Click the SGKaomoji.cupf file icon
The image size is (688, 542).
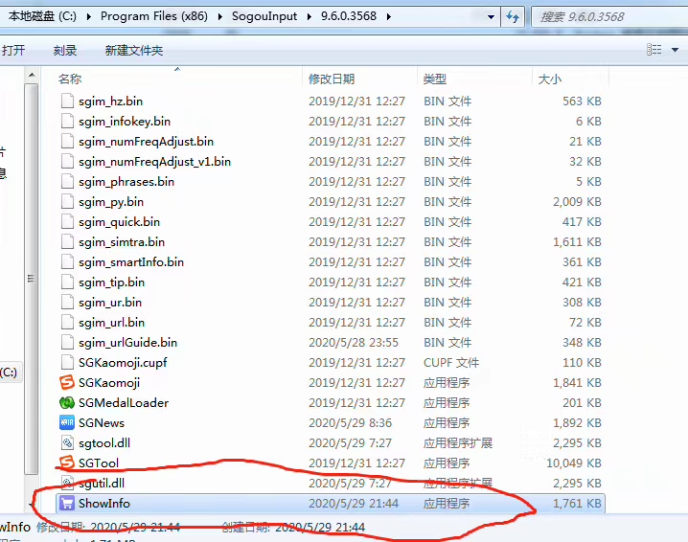(67, 363)
